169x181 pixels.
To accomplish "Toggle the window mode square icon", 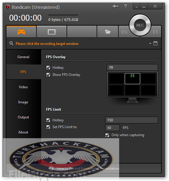I will (x=155, y=43).
